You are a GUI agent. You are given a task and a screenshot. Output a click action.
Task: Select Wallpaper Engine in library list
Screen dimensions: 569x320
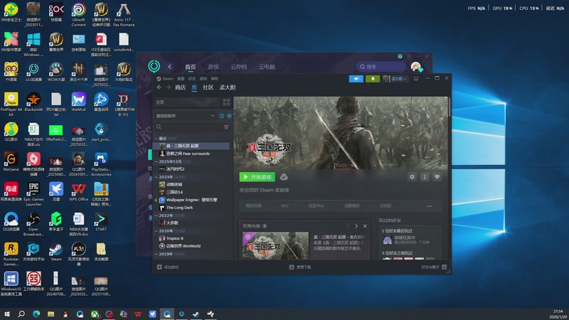tap(192, 200)
